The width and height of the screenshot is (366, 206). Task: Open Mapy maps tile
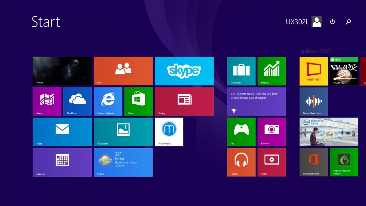(x=47, y=101)
